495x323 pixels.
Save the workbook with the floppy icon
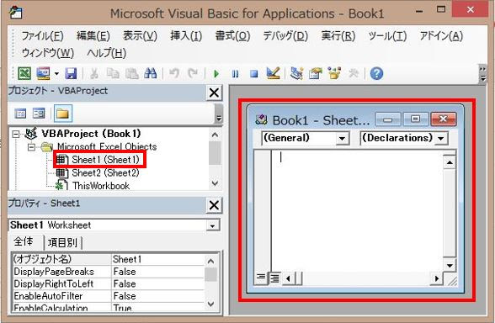(71, 74)
